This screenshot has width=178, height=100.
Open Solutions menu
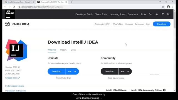(133, 14)
